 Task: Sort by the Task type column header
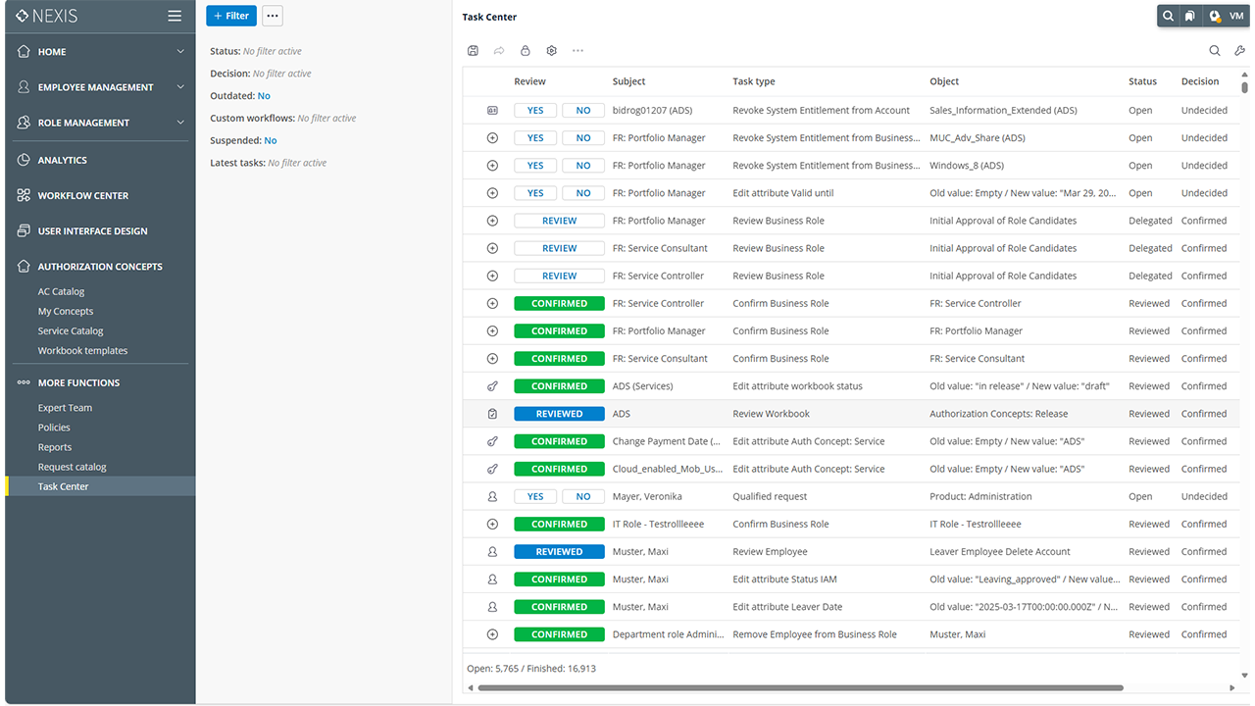(x=754, y=81)
